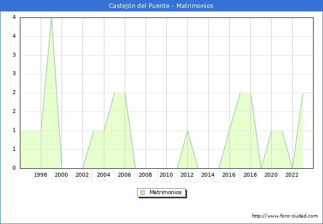The height and width of the screenshot is (224, 323).
Task: Click the 0 y-axis label
Action: [x=14, y=168]
